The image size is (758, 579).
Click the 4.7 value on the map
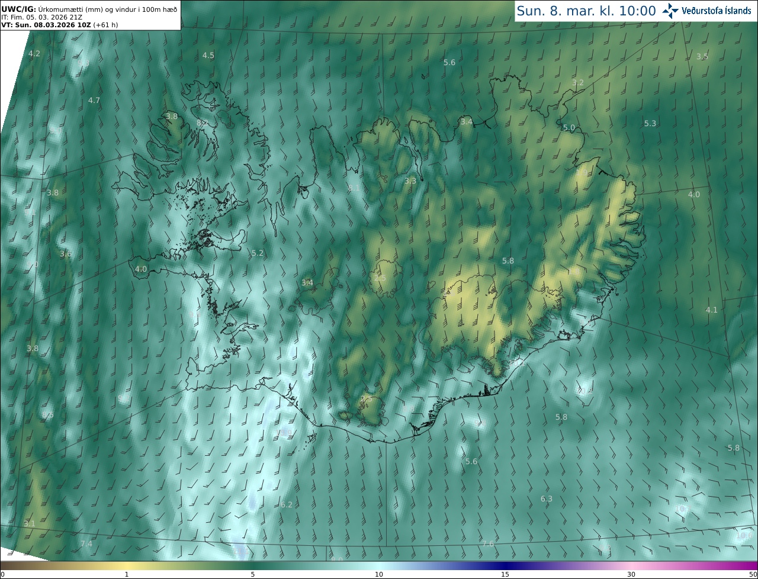tap(94, 101)
